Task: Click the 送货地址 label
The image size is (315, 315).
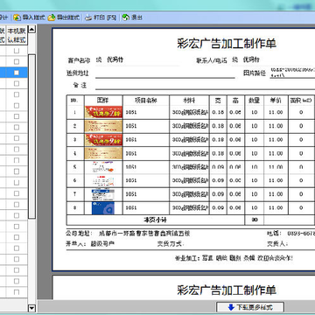Action: coord(77,73)
